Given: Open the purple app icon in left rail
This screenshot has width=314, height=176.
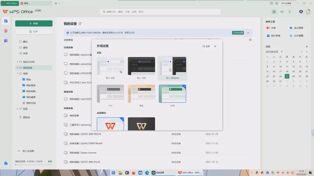Looking at the screenshot, I should click(x=6, y=41).
